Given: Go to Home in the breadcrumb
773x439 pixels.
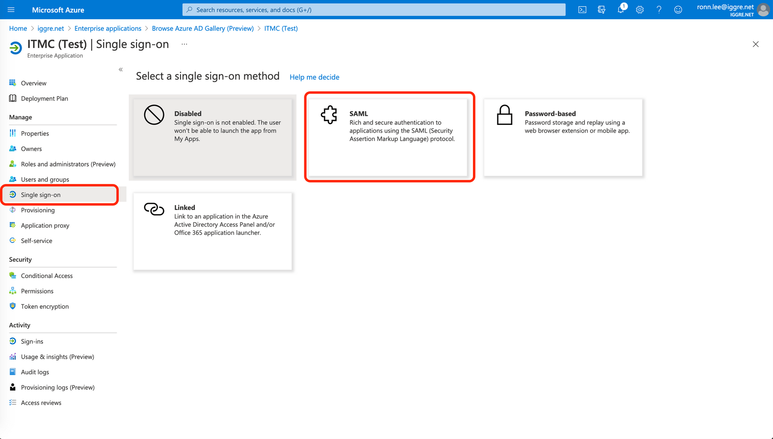Looking at the screenshot, I should [18, 28].
